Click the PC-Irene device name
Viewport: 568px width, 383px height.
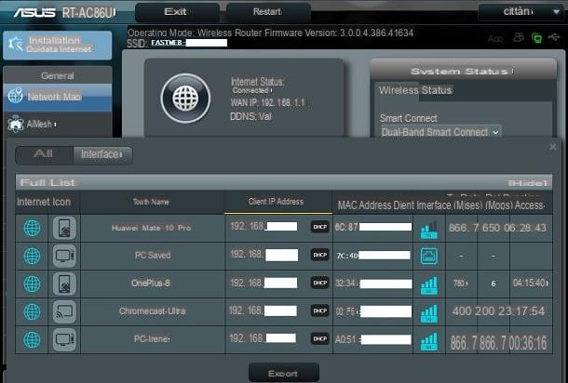tap(152, 339)
